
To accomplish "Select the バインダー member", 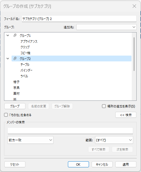I will tap(27, 70).
